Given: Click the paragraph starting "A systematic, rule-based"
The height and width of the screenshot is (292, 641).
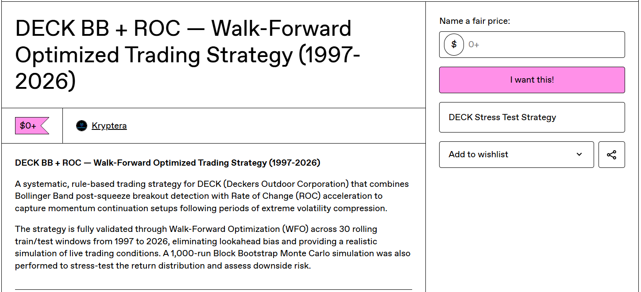Looking at the screenshot, I should (212, 196).
